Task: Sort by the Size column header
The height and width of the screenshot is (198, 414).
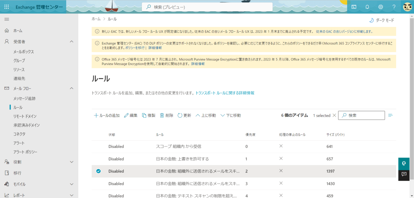Action: (335, 134)
